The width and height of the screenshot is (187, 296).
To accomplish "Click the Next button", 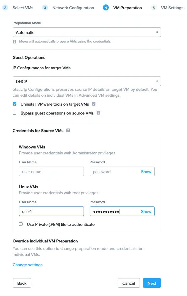I will [152, 283].
